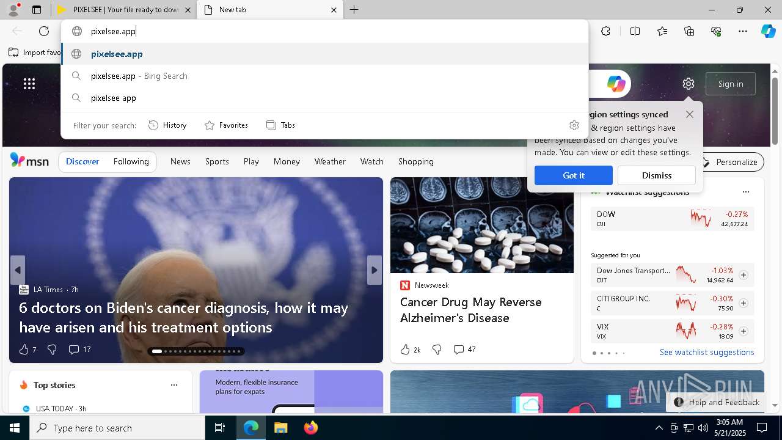
Task: Select the pixelsee.app URL suggestion
Action: tap(324, 54)
